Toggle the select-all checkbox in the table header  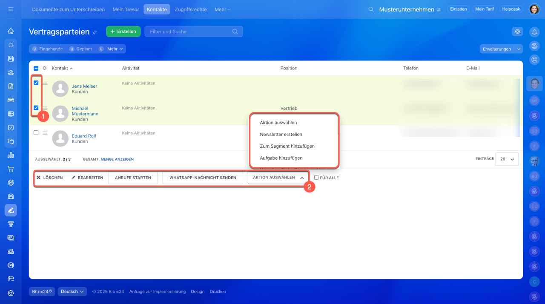(36, 68)
